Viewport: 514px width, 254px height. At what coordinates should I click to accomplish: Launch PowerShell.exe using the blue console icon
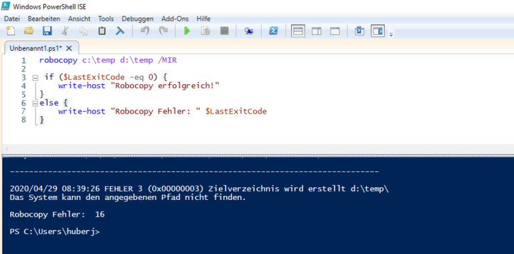pyautogui.click(x=273, y=31)
